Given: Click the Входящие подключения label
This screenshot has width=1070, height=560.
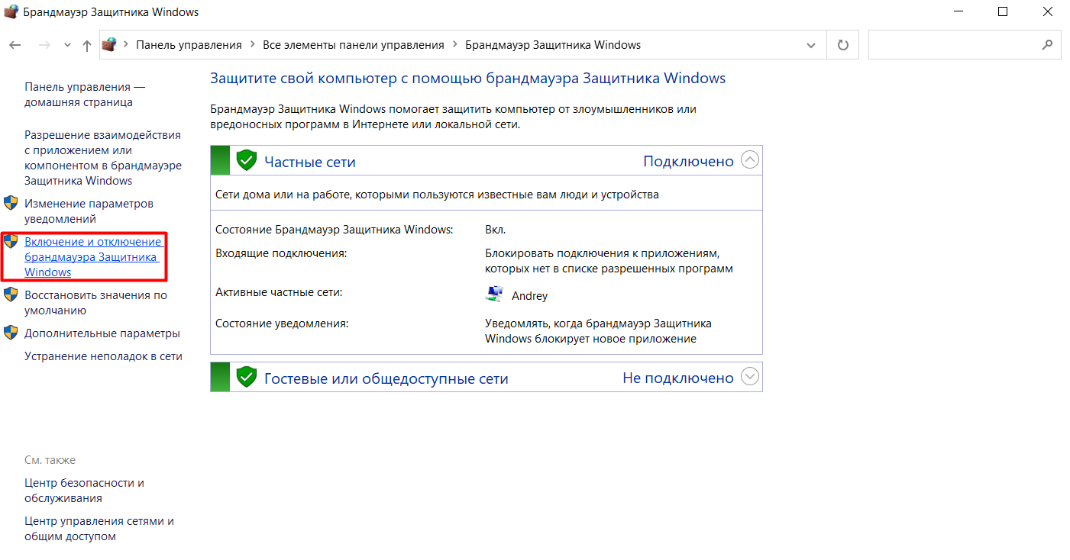Looking at the screenshot, I should (281, 253).
